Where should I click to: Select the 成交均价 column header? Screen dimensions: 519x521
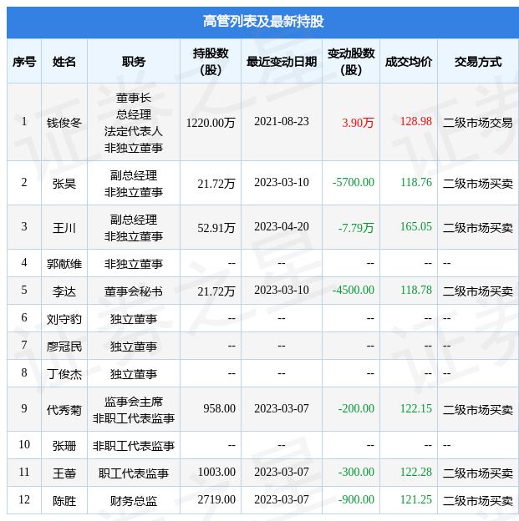click(409, 62)
